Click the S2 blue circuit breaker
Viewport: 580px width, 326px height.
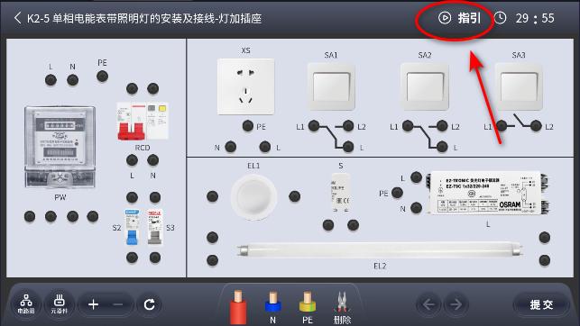tap(132, 227)
